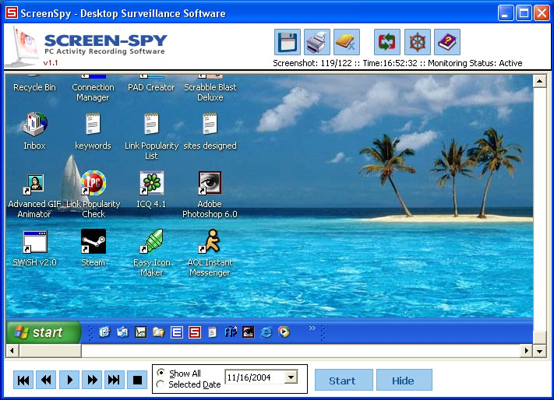Click the PAD Creator label
Viewport: 554px width, 400px height.
[x=151, y=87]
